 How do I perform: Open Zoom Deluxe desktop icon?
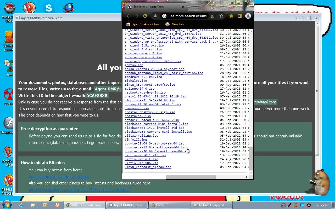coord(9,41)
